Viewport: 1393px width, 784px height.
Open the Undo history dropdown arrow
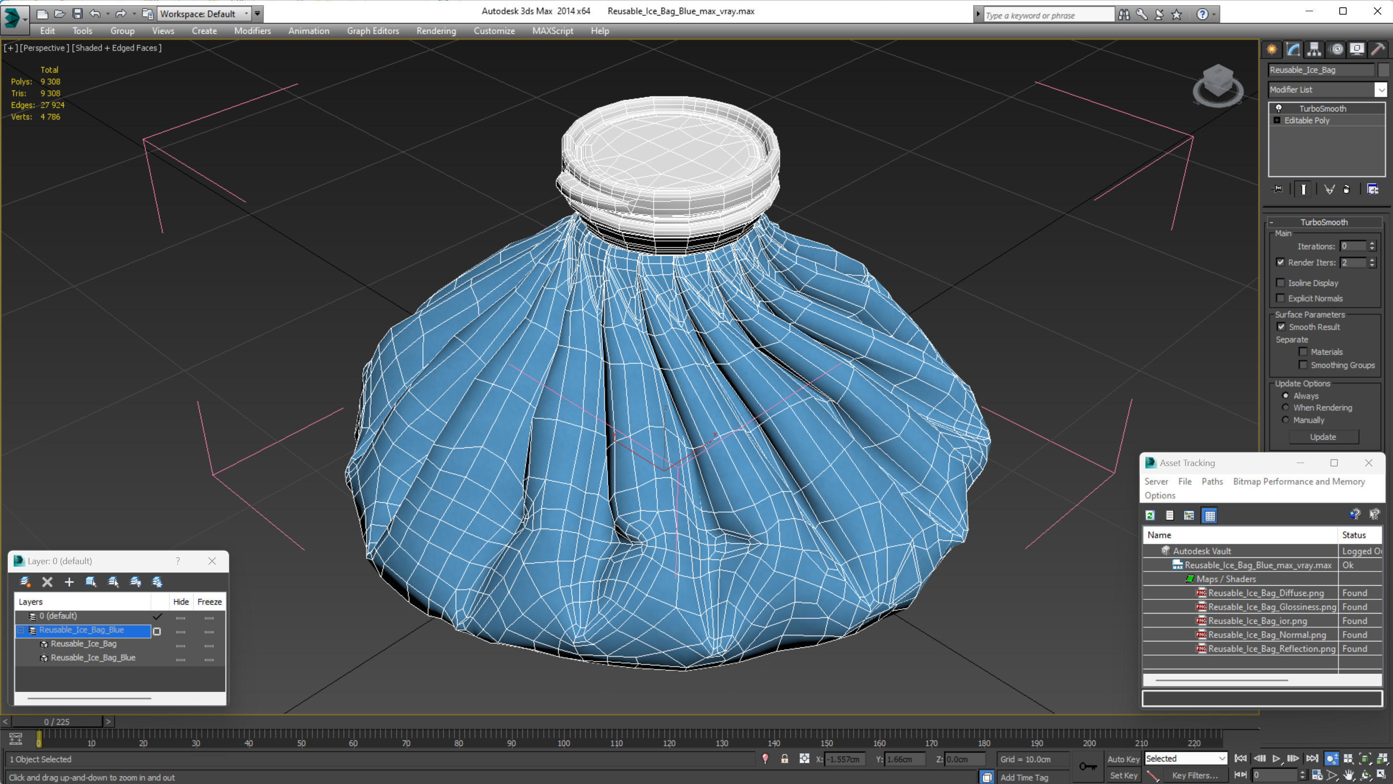107,14
